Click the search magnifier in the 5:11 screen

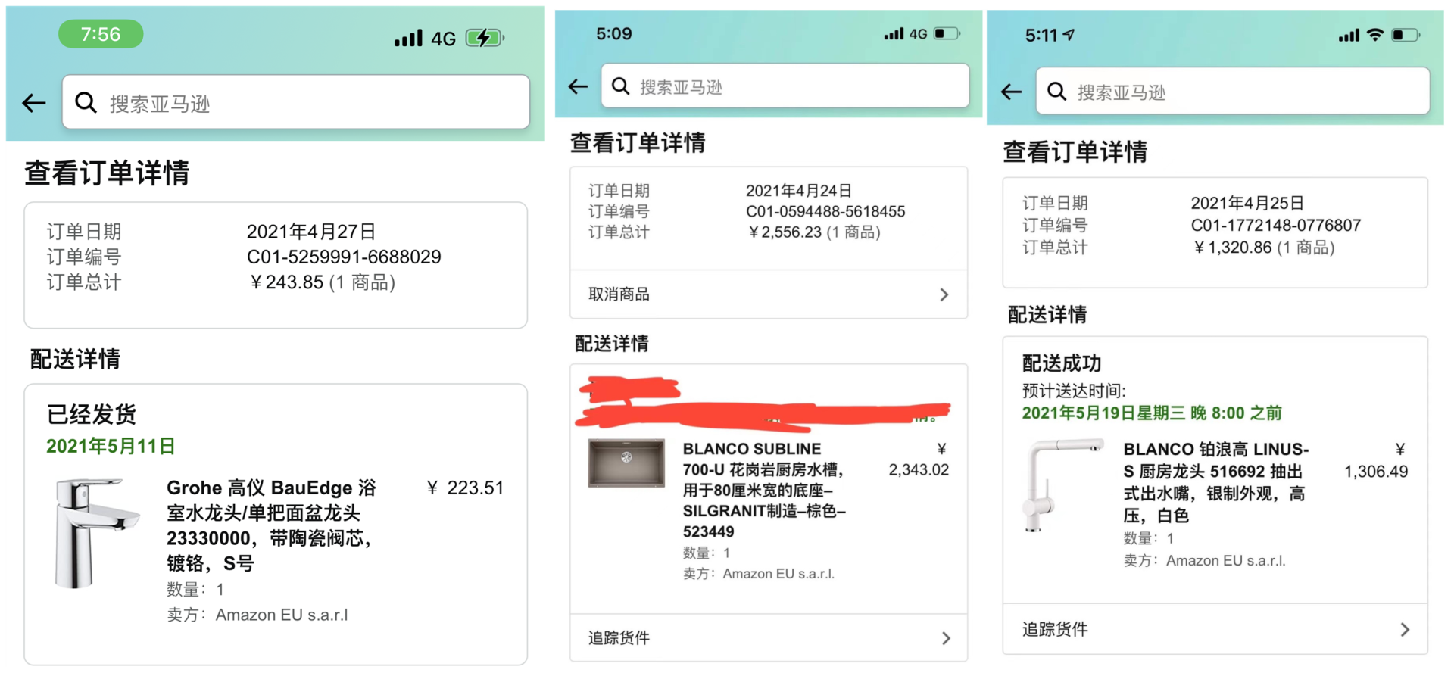[1056, 92]
